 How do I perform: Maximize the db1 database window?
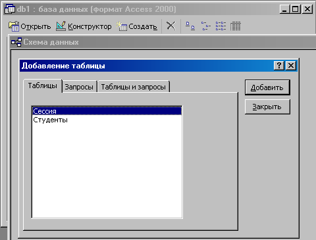click(296, 9)
